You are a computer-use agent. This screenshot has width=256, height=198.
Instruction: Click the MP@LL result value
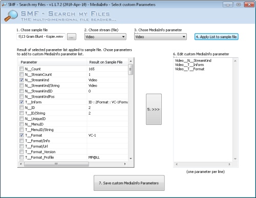pyautogui.click(x=94, y=157)
